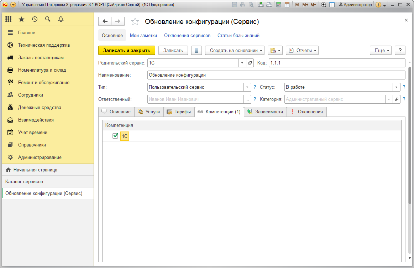Click help question mark after Категория field
414x268 pixels.
pyautogui.click(x=404, y=99)
